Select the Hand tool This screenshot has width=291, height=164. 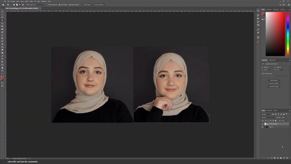(2, 68)
